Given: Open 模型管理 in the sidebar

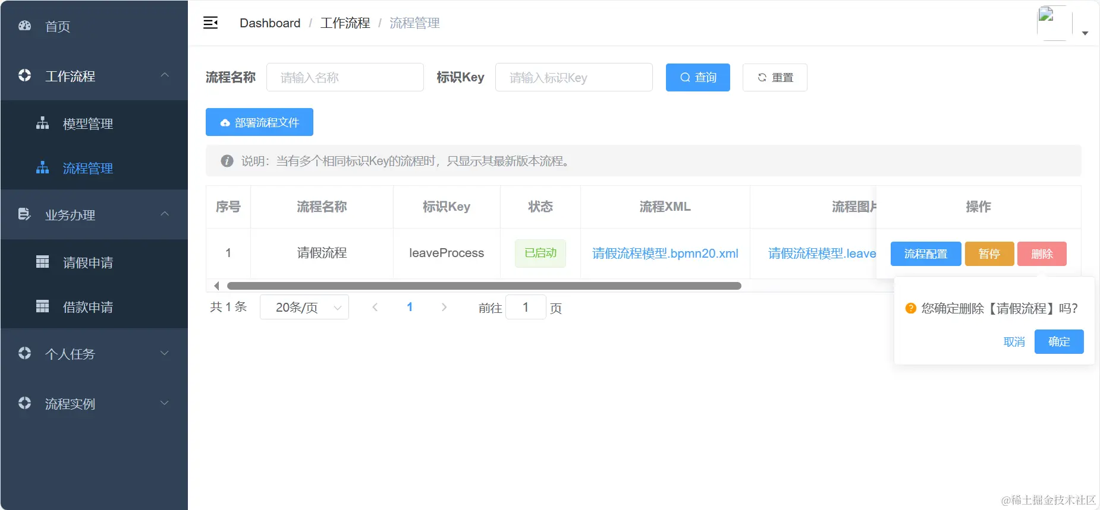Looking at the screenshot, I should [94, 123].
